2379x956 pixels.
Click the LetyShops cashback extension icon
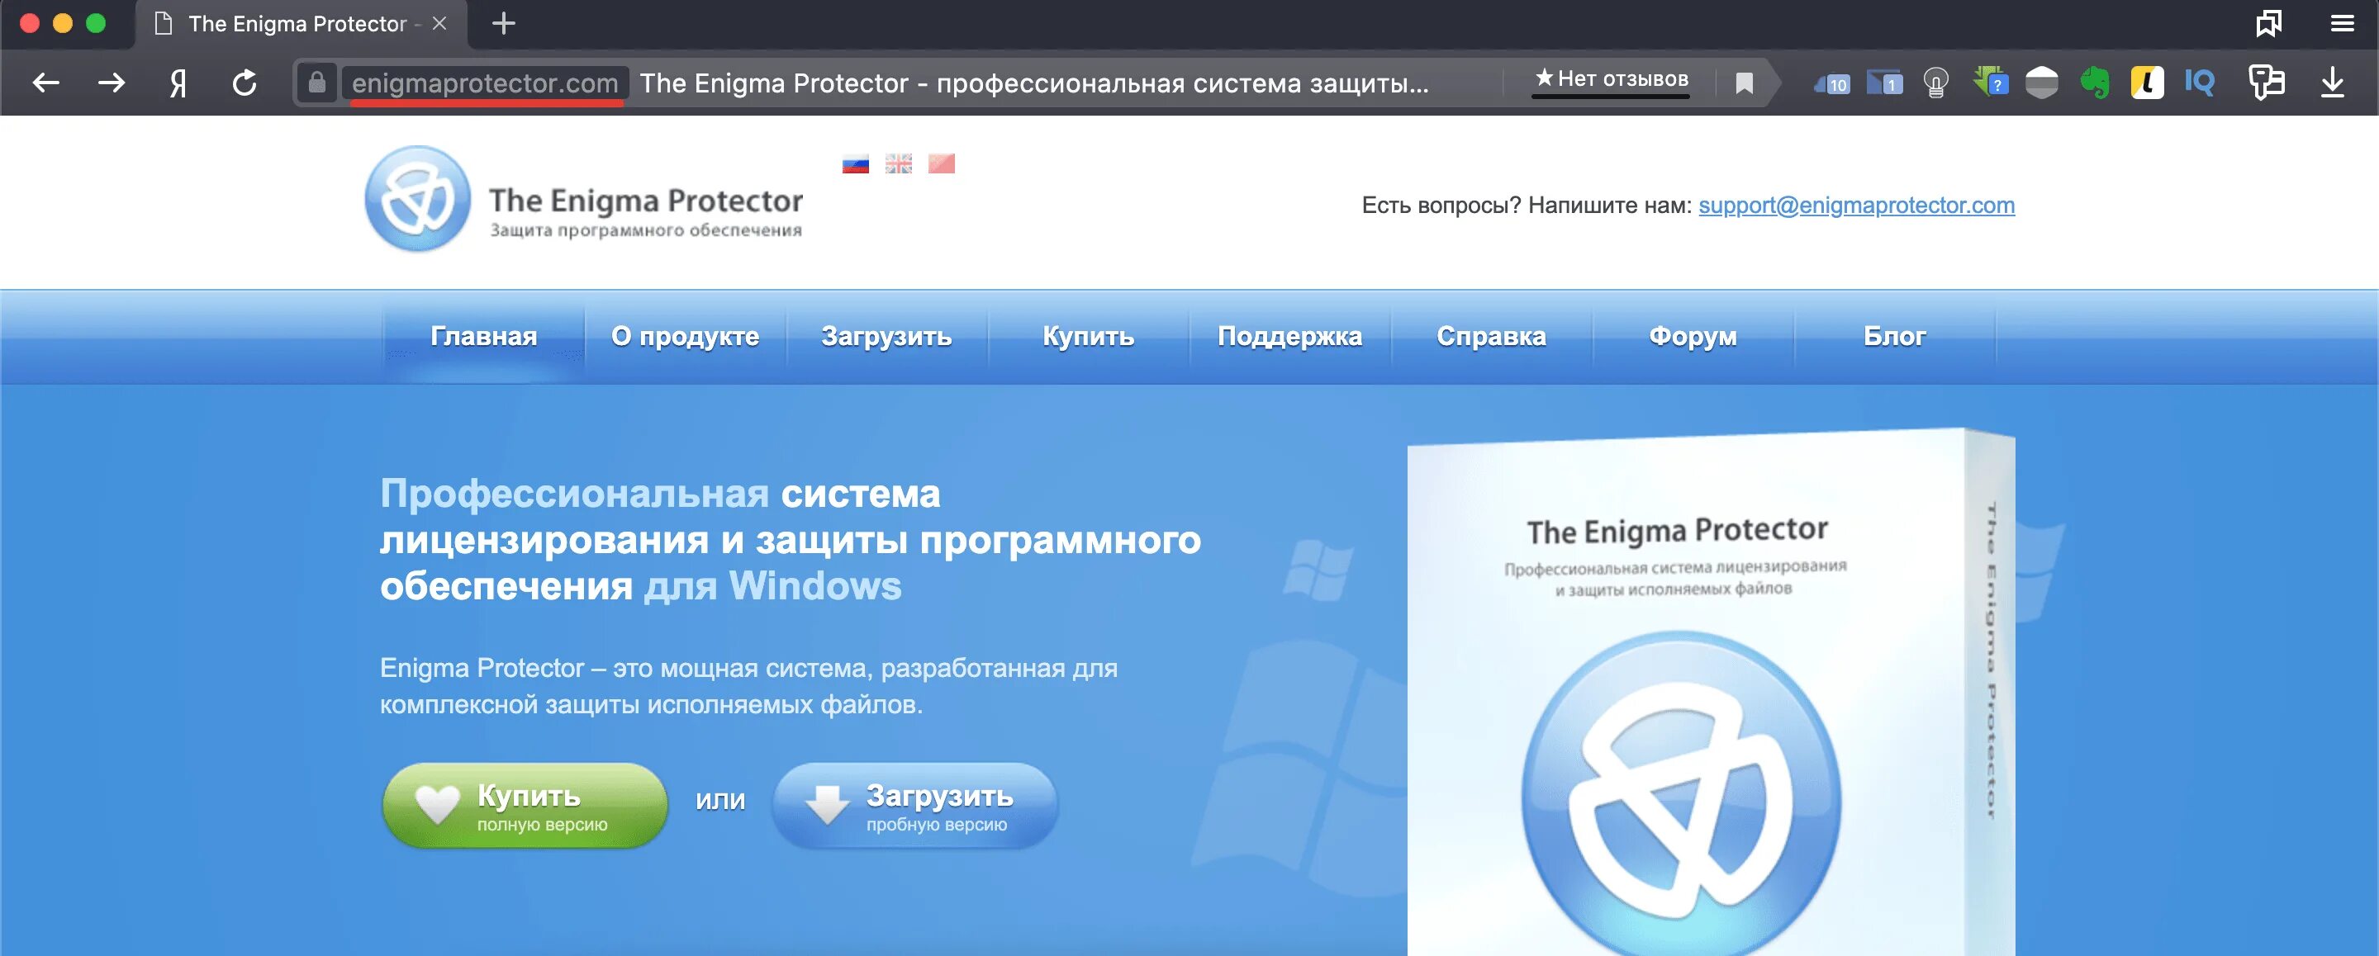click(x=2148, y=83)
